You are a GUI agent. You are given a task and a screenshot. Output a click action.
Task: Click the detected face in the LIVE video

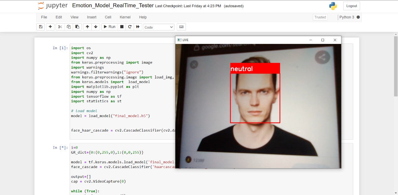click(255, 98)
